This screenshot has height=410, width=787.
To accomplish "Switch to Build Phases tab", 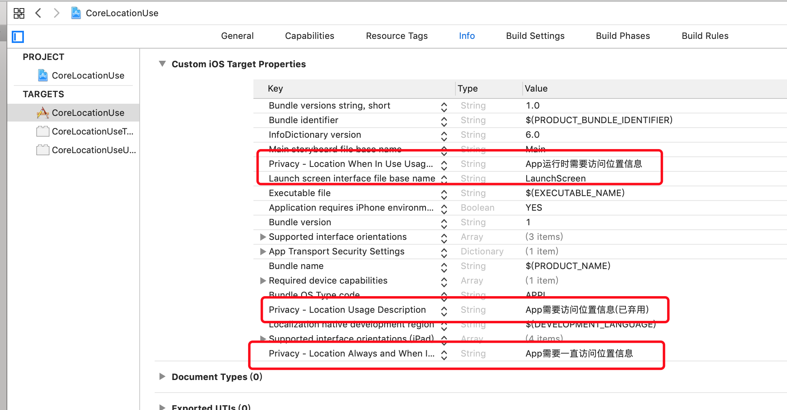I will tap(623, 36).
